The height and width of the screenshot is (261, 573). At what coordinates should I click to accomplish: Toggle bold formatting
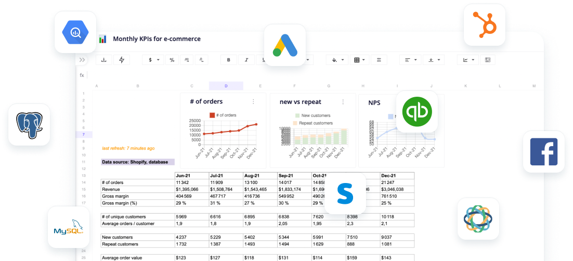(x=229, y=60)
